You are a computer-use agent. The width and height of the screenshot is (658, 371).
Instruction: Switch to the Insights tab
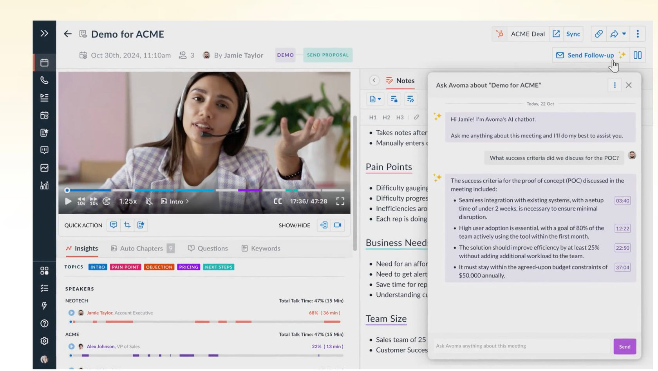click(82, 249)
